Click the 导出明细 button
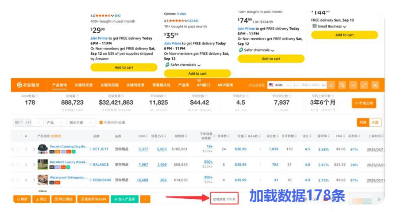Viewport: 409px width, 212px height. click(x=64, y=199)
